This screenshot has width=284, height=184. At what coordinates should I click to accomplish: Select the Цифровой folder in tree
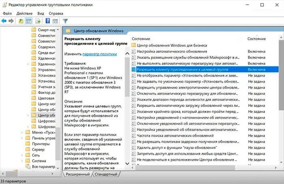(43, 121)
